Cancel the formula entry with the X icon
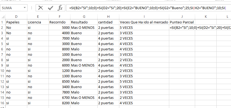This screenshot has height=108, width=231. coord(41,8)
